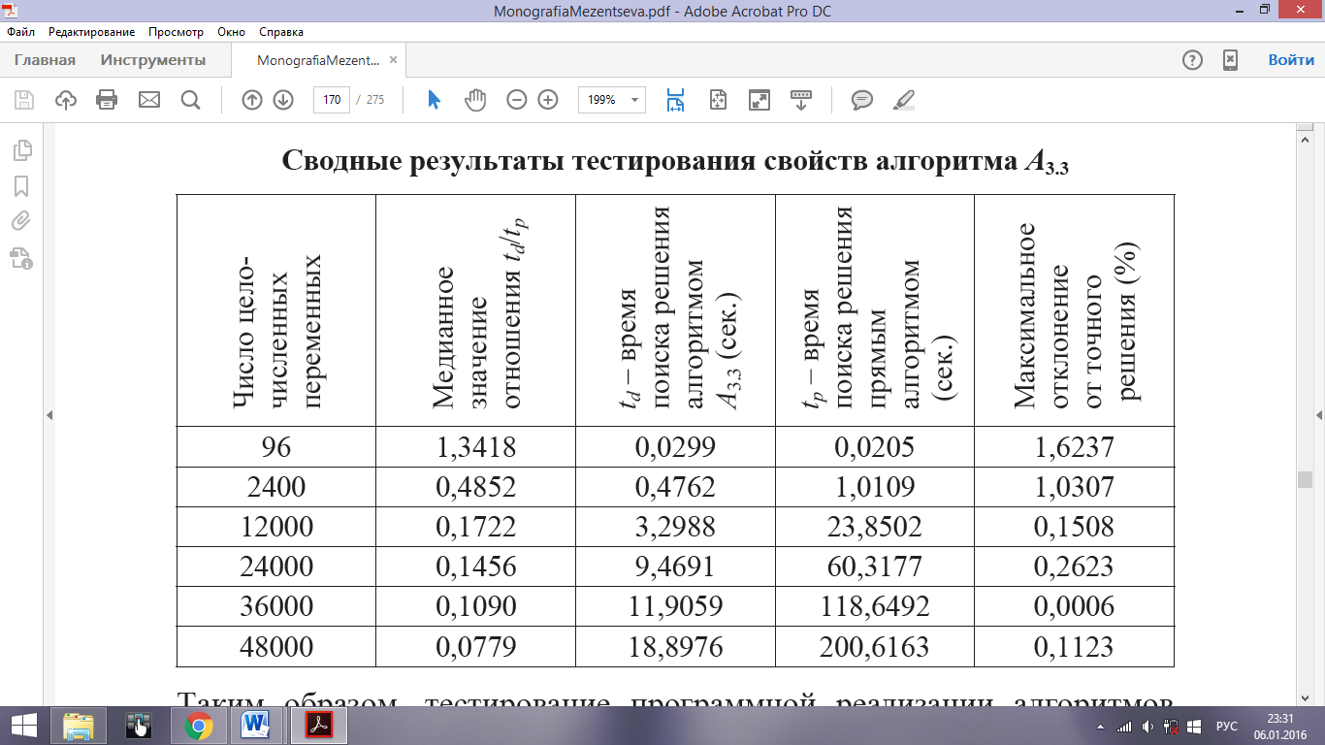
Task: Switch the РУС input language indicator
Action: [x=1227, y=726]
